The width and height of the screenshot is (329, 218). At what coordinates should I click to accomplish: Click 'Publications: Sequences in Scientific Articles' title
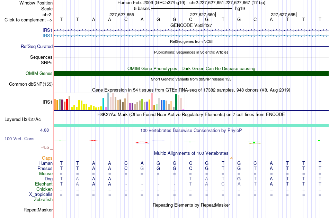[x=191, y=52]
